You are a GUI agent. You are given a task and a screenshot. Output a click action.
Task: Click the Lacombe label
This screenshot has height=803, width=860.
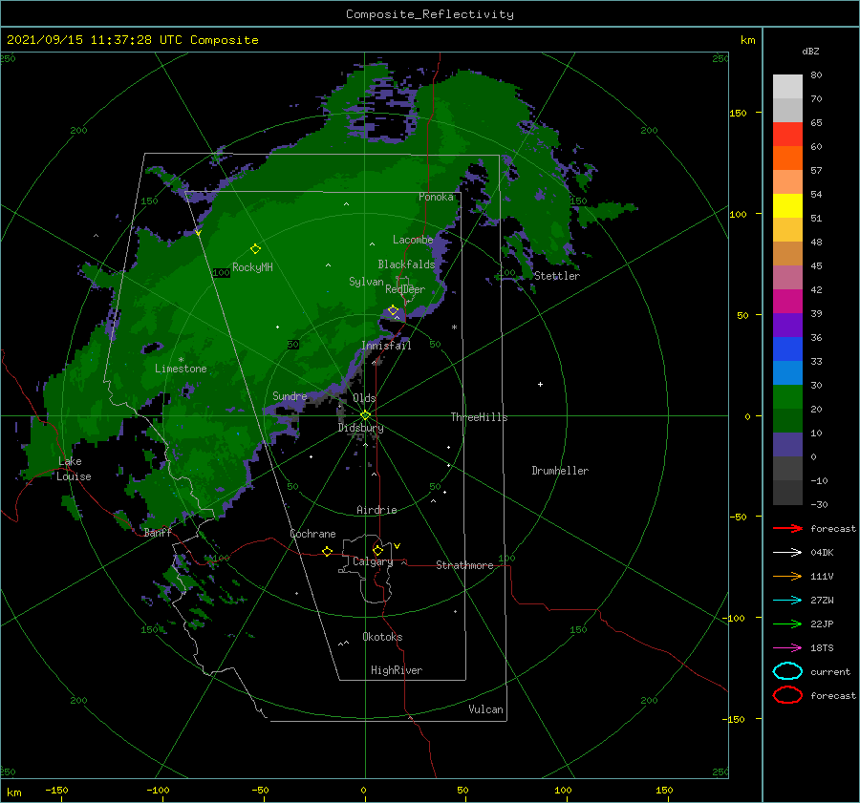(413, 240)
